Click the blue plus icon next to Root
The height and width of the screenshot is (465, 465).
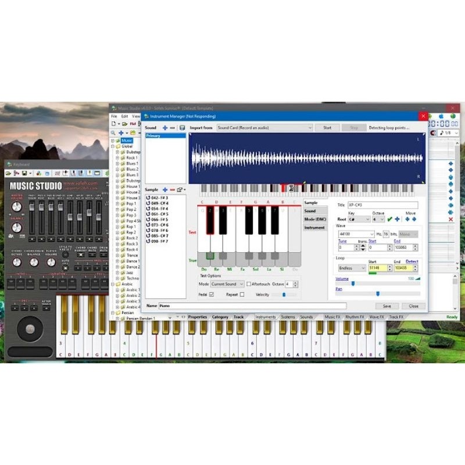pos(398,219)
